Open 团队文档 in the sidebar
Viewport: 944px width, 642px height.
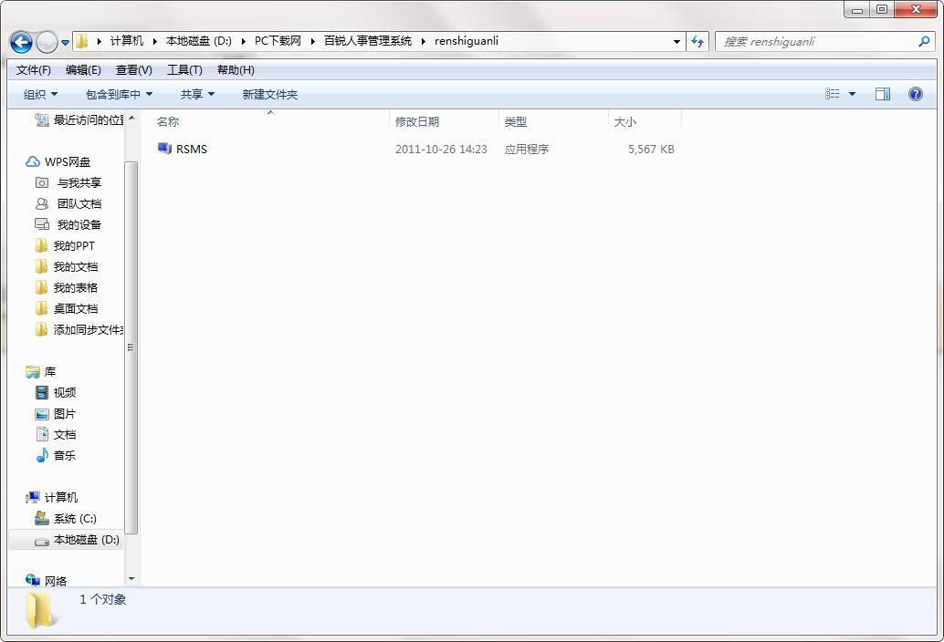68,203
